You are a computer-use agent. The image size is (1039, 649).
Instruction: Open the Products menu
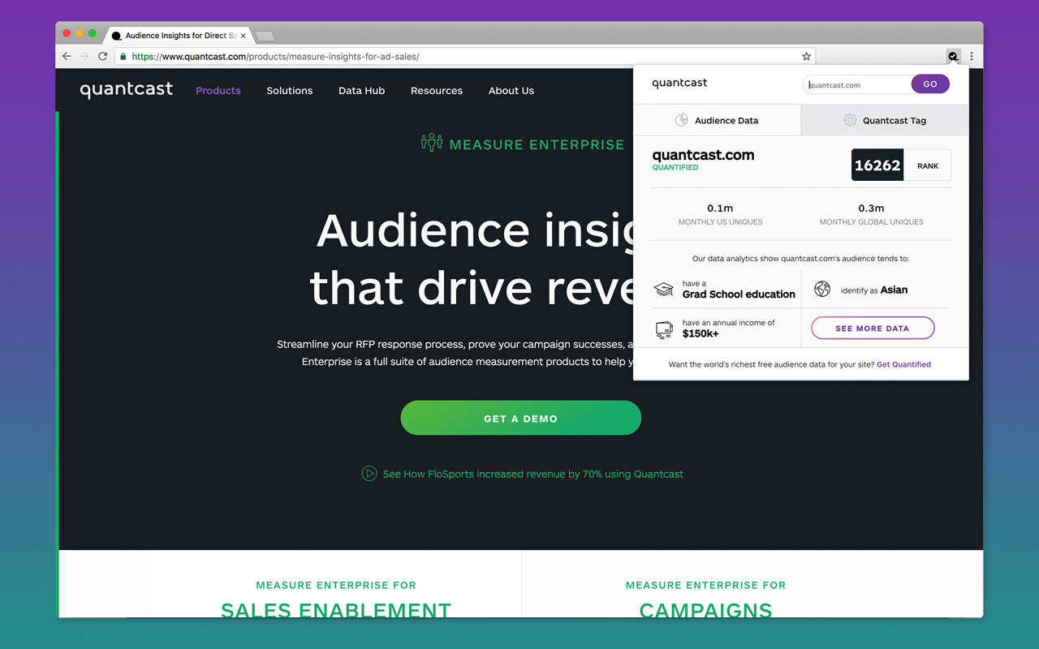pyautogui.click(x=218, y=91)
